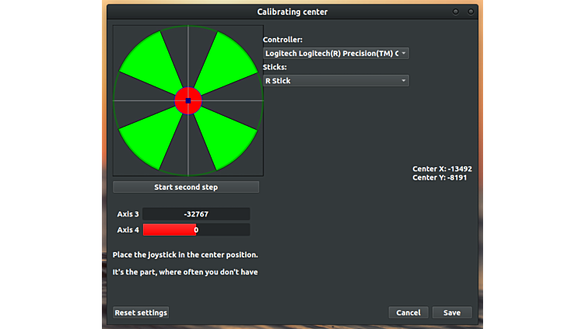The height and width of the screenshot is (329, 585).
Task: Close the Calibrating center window
Action: coord(471,12)
